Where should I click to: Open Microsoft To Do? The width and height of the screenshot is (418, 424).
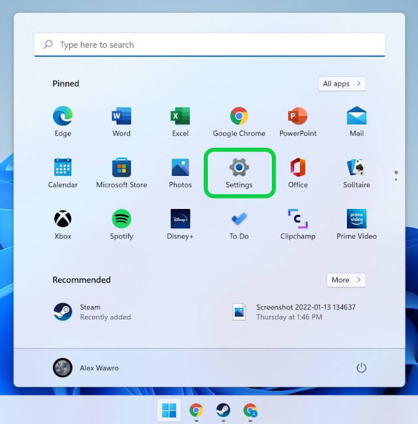[239, 224]
